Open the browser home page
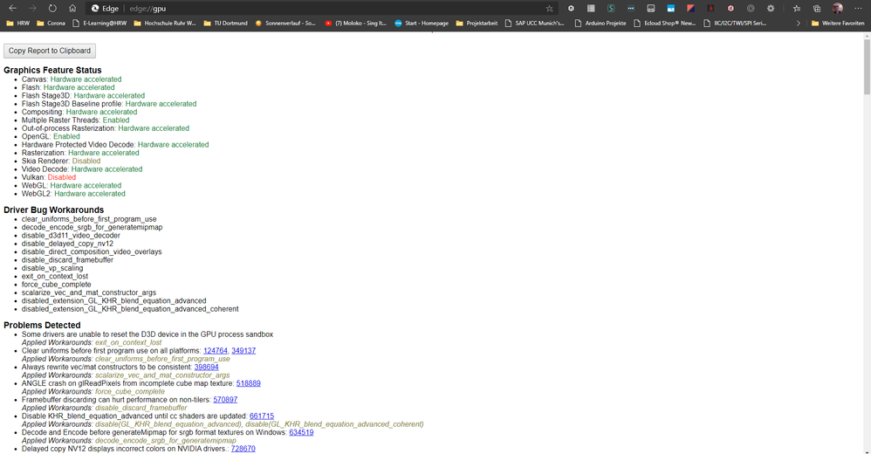Image resolution: width=871 pixels, height=454 pixels. point(72,9)
